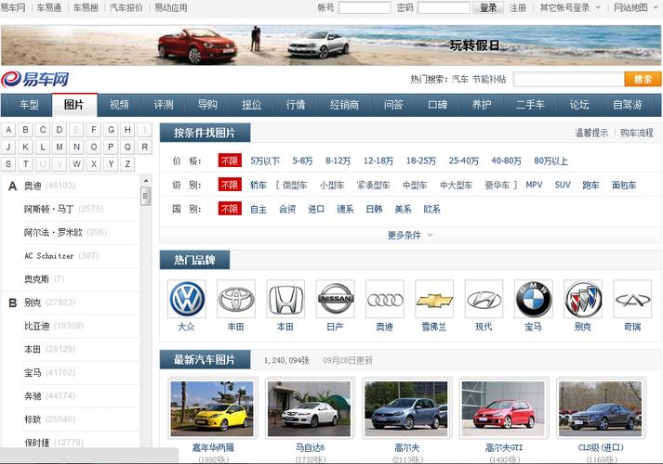Image resolution: width=663 pixels, height=464 pixels.
Task: Open the 自驾游 navigation tab
Action: pyautogui.click(x=628, y=105)
